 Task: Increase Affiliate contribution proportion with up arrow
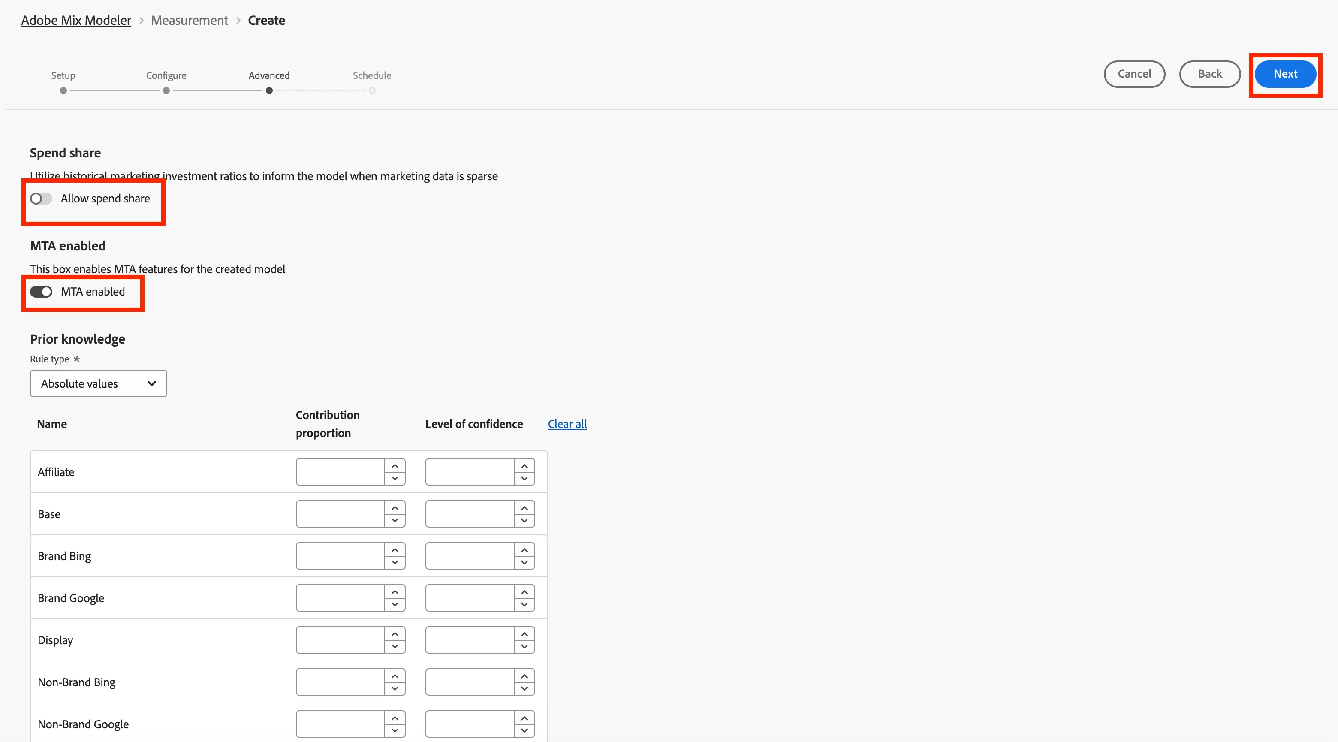[x=395, y=465]
